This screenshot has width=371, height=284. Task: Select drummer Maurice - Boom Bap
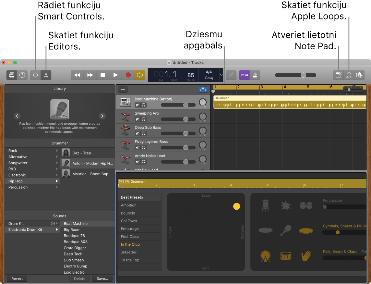click(x=88, y=174)
